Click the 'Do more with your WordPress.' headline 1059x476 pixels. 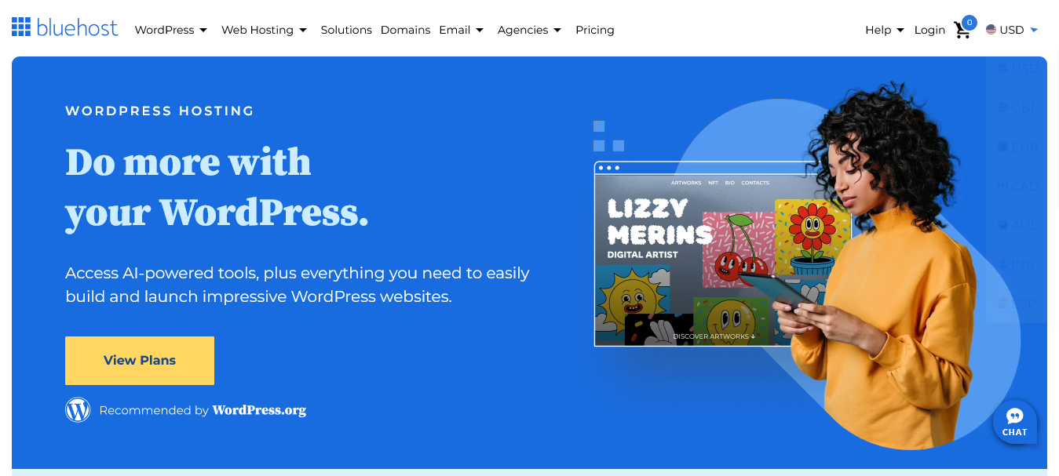click(217, 187)
